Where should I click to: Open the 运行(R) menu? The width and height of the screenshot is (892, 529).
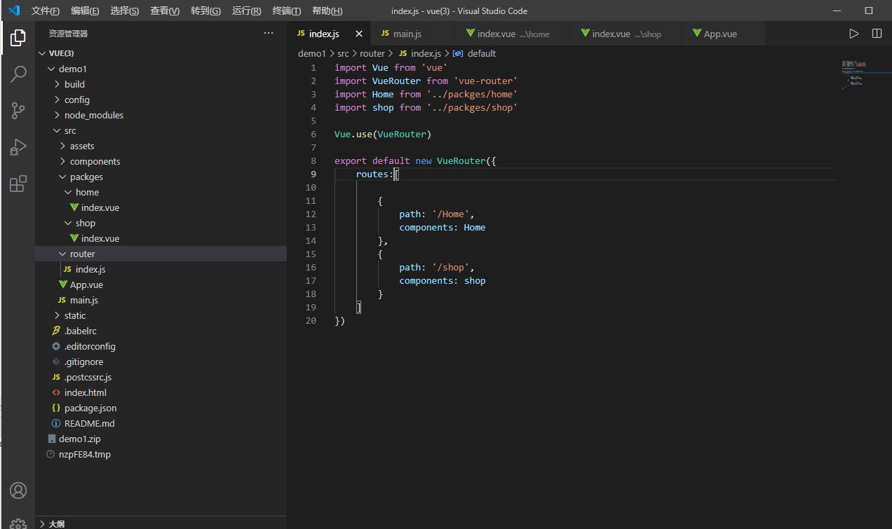click(247, 11)
